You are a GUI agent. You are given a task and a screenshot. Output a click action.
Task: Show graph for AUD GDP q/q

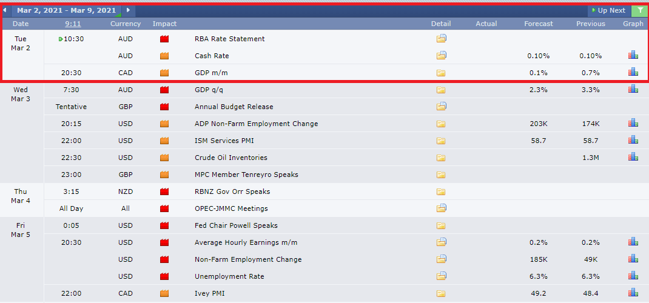[633, 89]
